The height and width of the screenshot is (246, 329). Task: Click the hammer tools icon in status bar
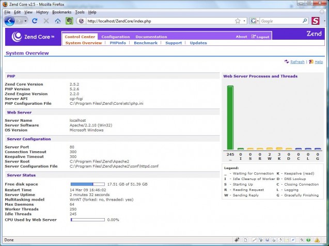click(x=302, y=240)
